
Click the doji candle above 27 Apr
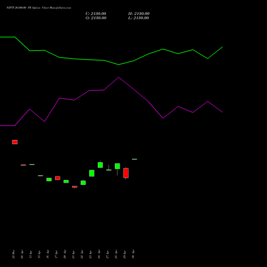tap(109, 170)
